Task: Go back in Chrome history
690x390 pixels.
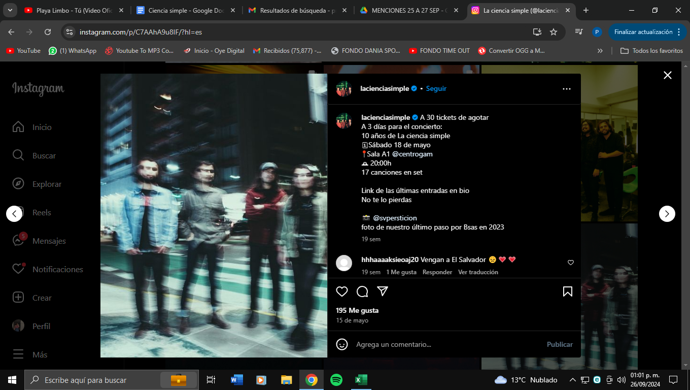Action: 11,32
